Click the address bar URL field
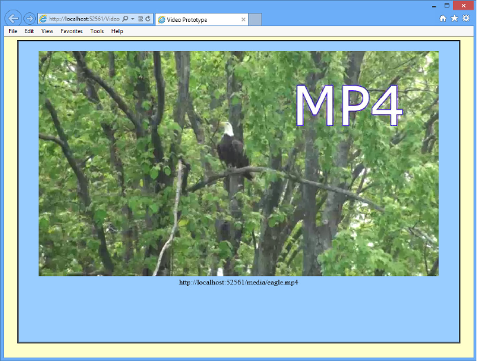Viewport: 477px width, 361px height. point(84,19)
